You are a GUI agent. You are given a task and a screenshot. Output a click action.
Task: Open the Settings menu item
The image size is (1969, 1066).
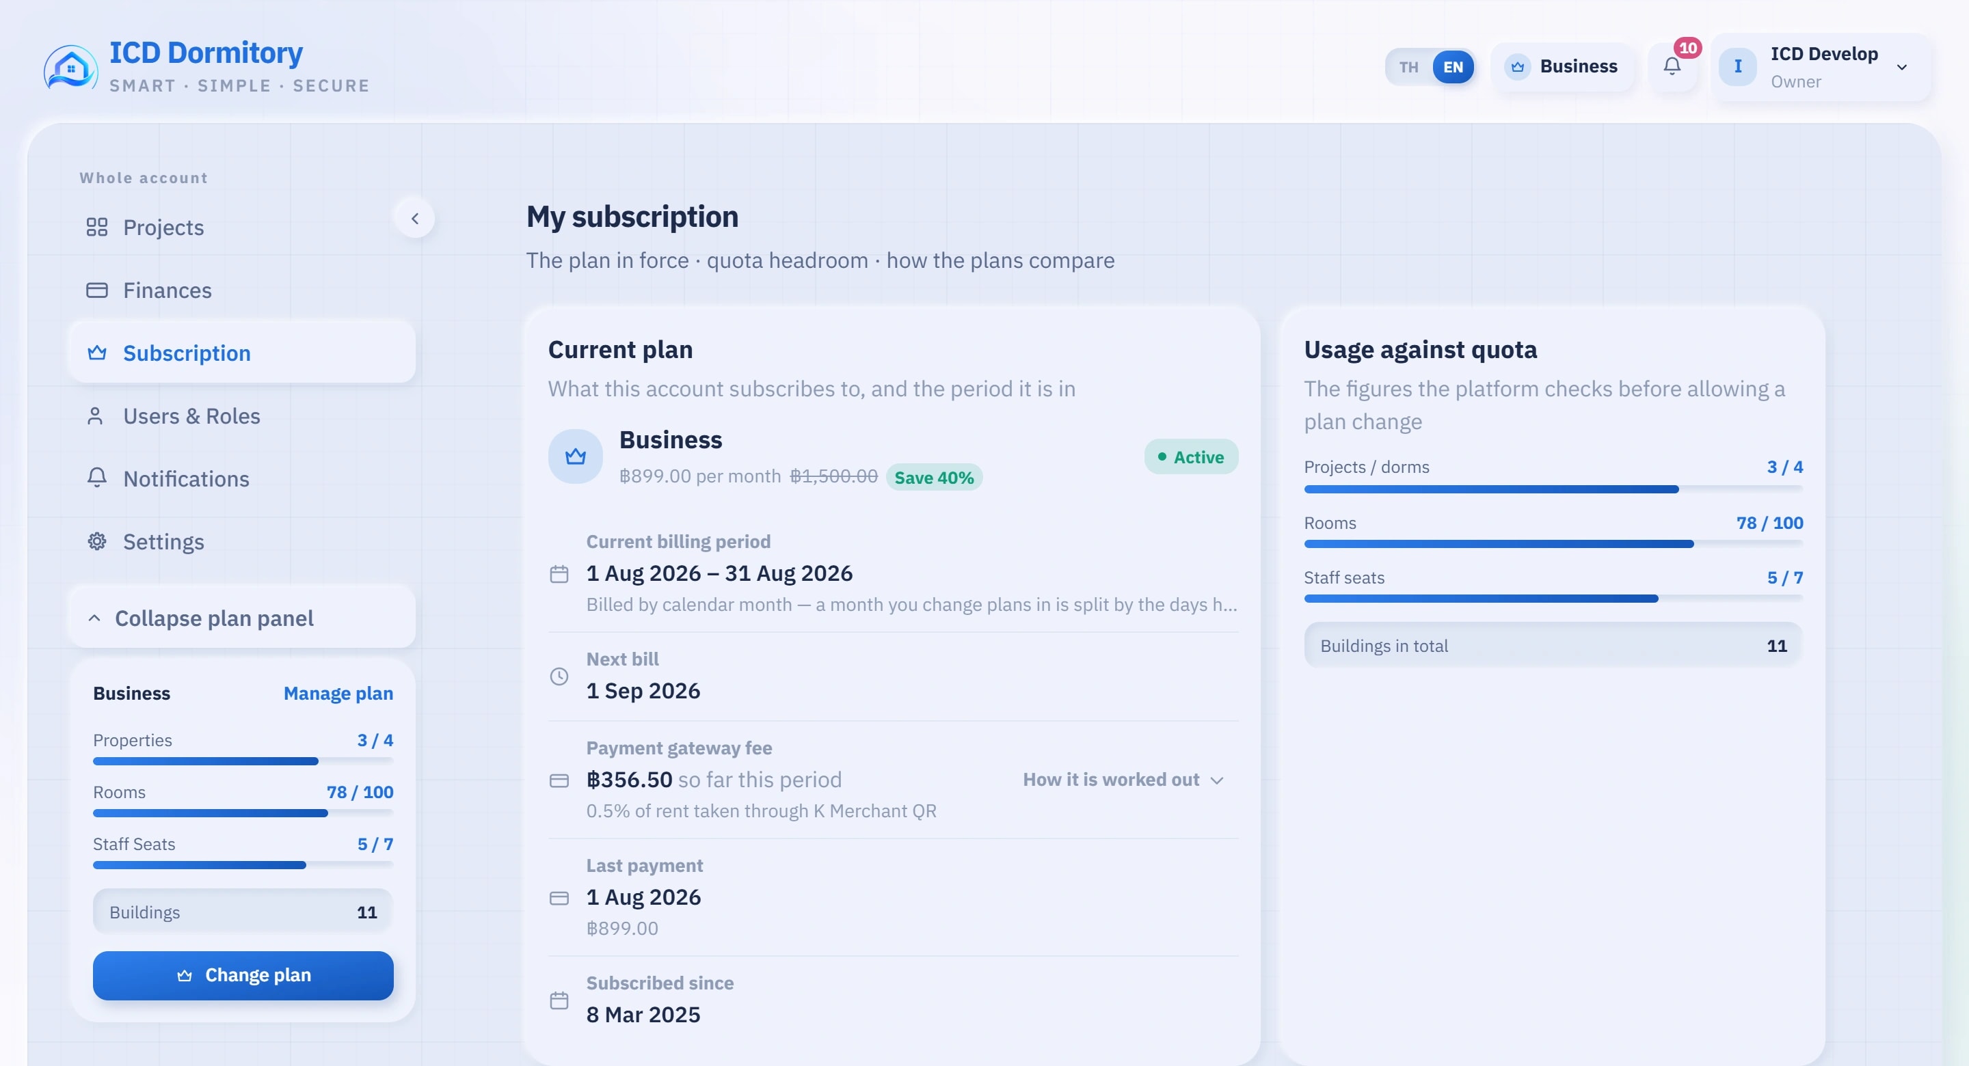coord(243,541)
